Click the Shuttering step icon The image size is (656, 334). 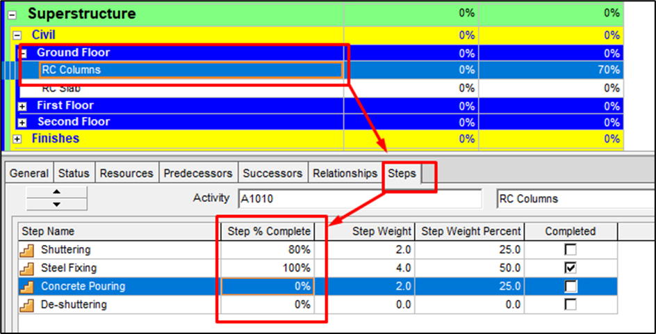(28, 250)
